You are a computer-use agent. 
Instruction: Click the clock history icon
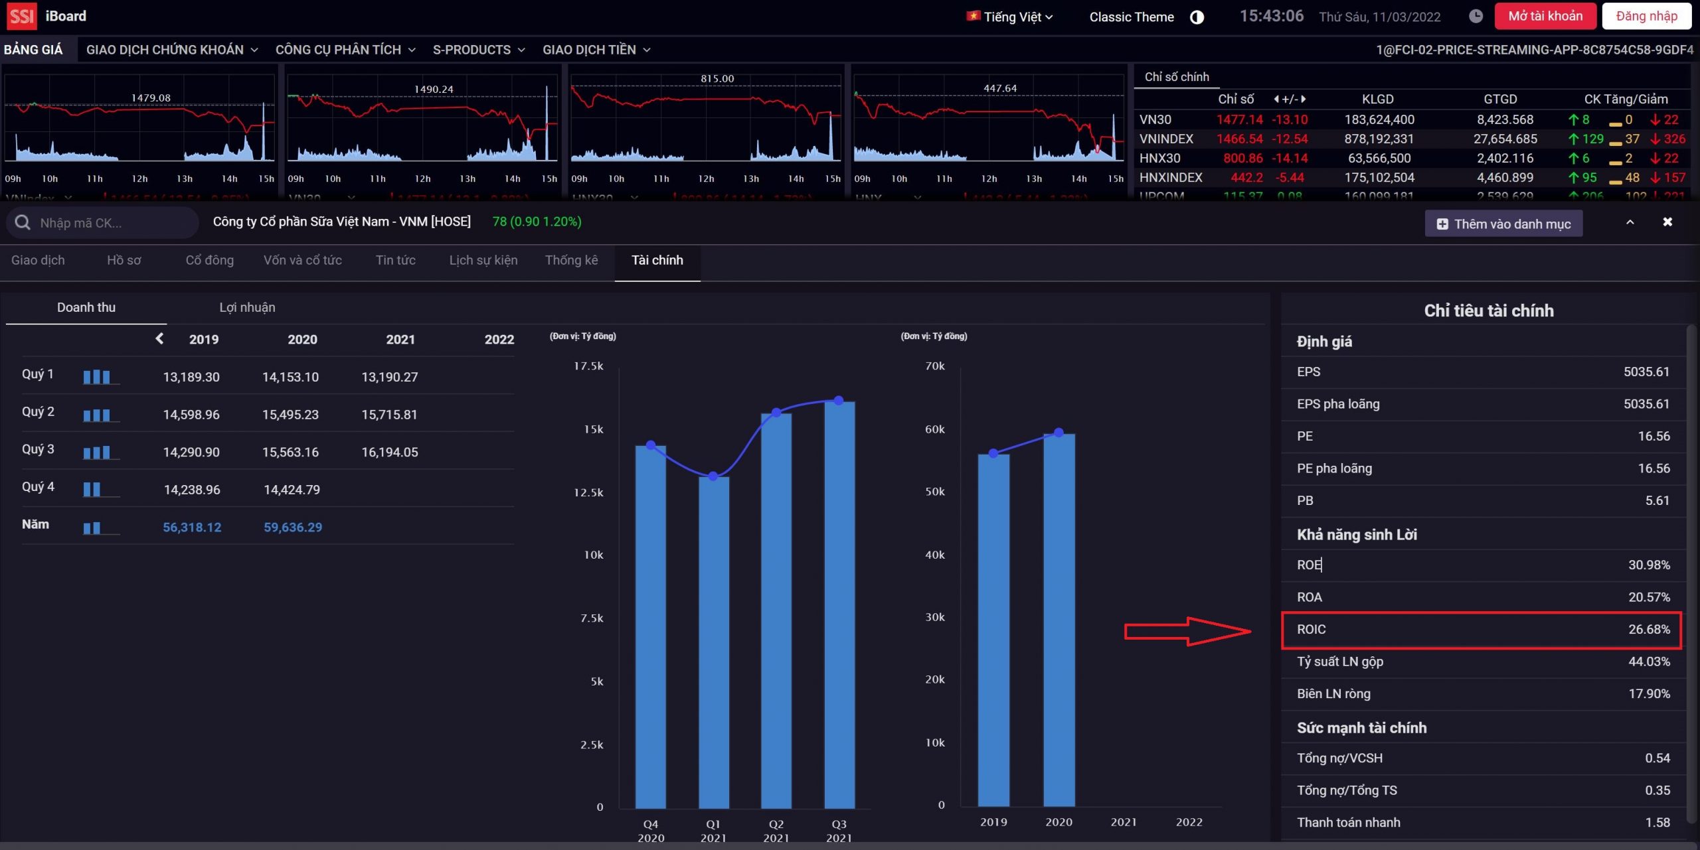1476,17
